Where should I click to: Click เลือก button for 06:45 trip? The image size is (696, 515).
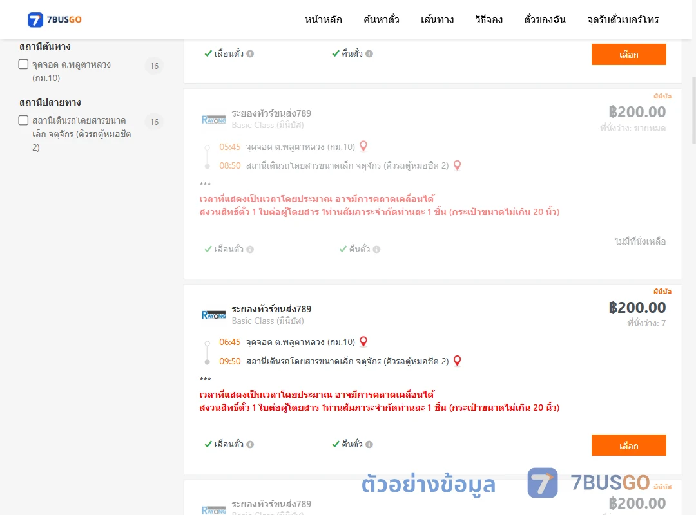pyautogui.click(x=628, y=445)
